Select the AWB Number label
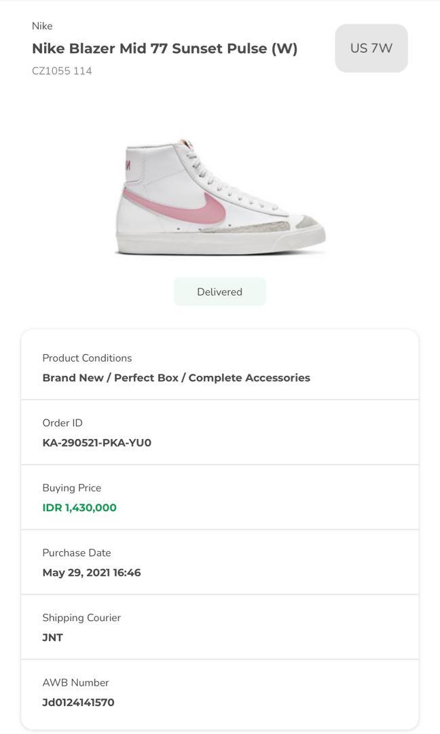 pyautogui.click(x=75, y=682)
